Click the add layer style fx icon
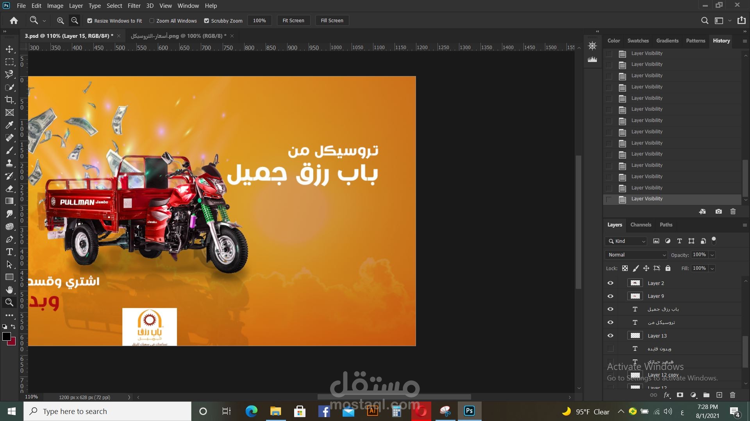 click(x=667, y=395)
